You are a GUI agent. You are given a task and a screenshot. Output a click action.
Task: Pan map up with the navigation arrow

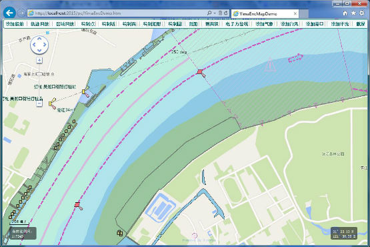click(39, 38)
